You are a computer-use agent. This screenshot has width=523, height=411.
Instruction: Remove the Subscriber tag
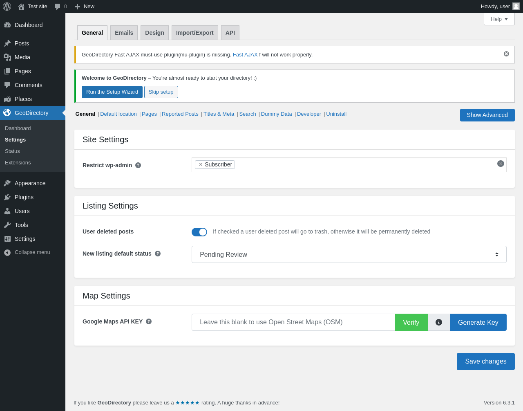(x=201, y=165)
